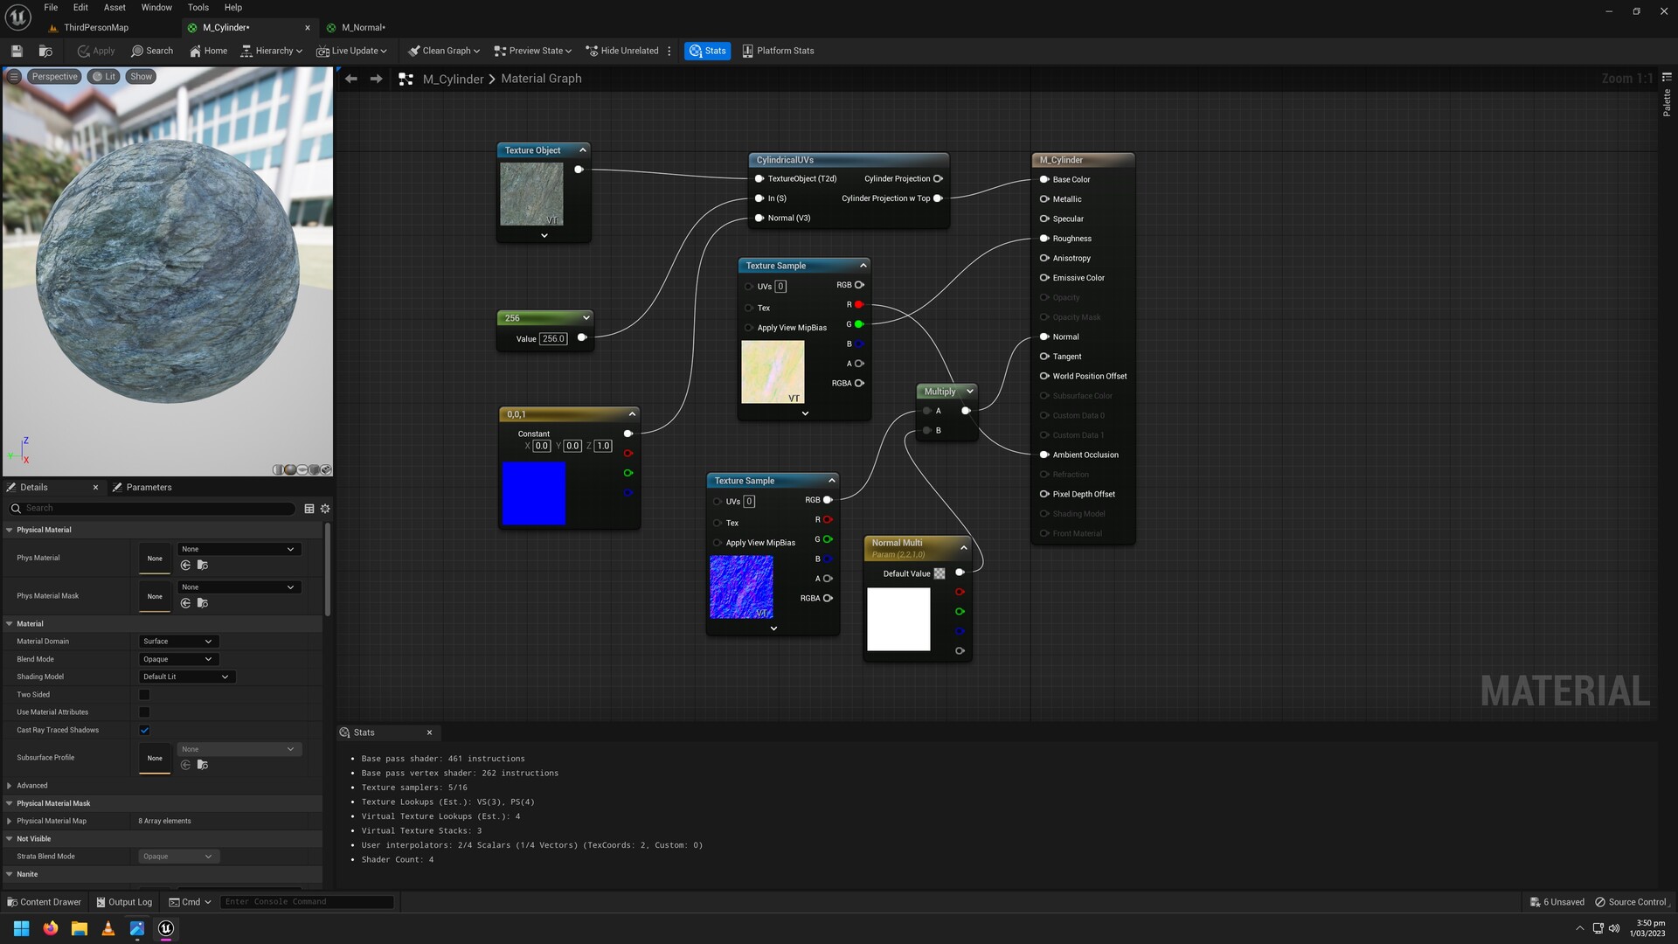Enable the Two Sided checkbox
This screenshot has height=944, width=1678.
pyautogui.click(x=144, y=694)
